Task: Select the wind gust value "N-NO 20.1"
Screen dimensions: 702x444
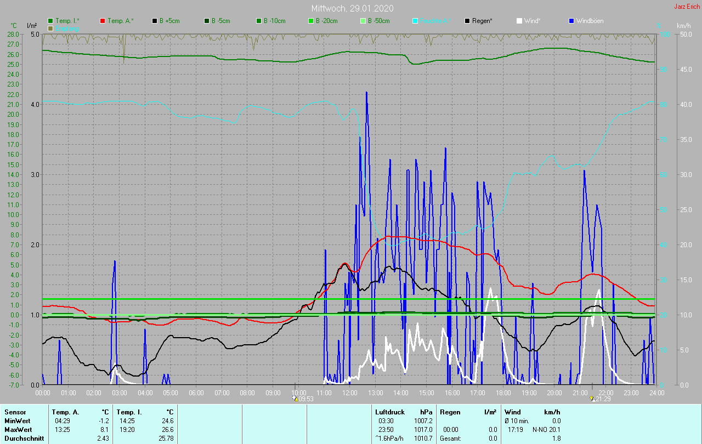Action: click(x=546, y=430)
